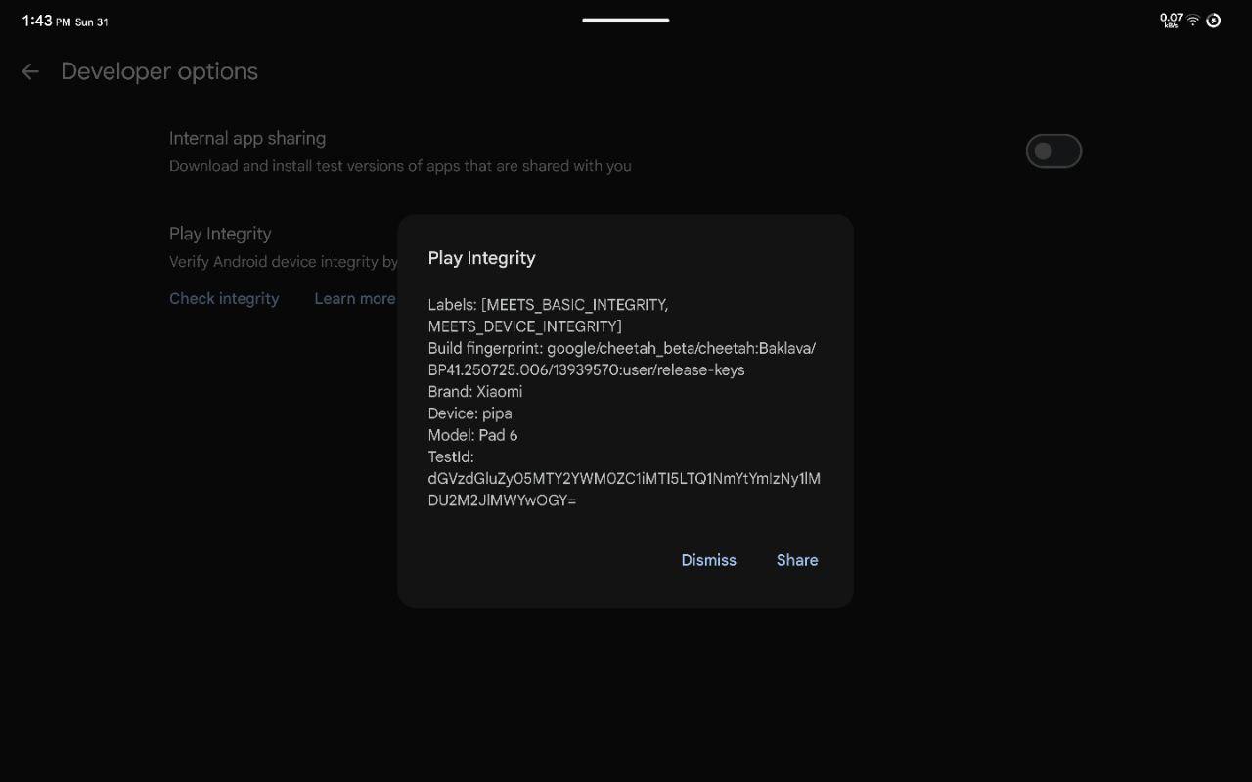
Task: Select the Build fingerprint line
Action: click(x=622, y=359)
